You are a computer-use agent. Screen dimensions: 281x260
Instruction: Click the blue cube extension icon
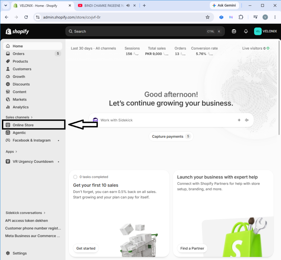221,17
